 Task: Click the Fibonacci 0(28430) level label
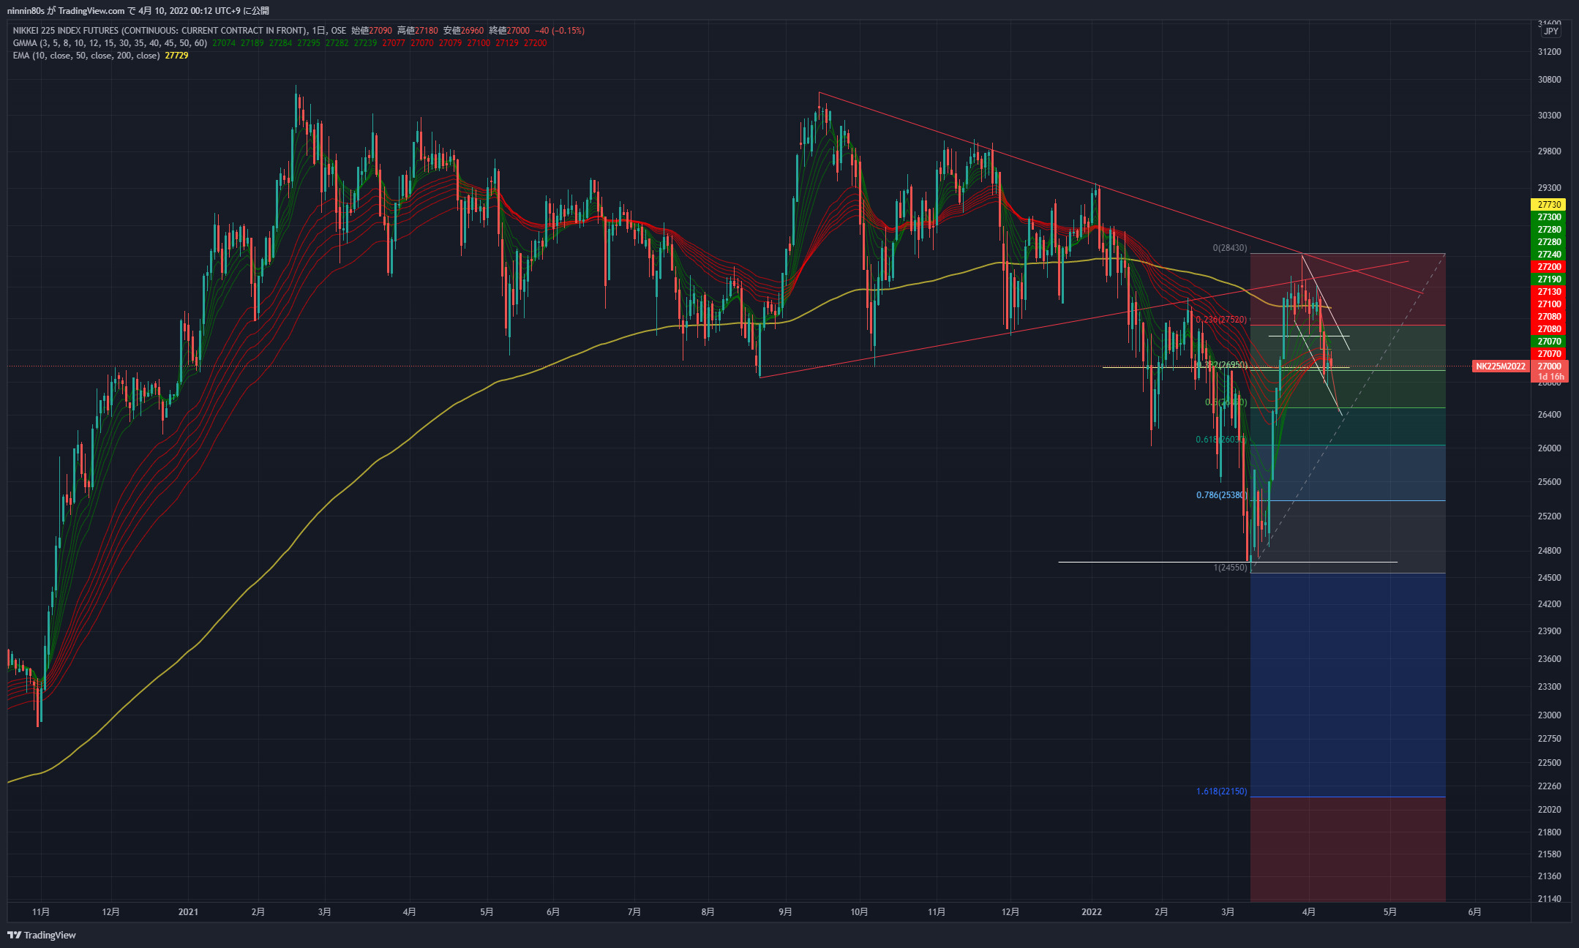pyautogui.click(x=1229, y=248)
